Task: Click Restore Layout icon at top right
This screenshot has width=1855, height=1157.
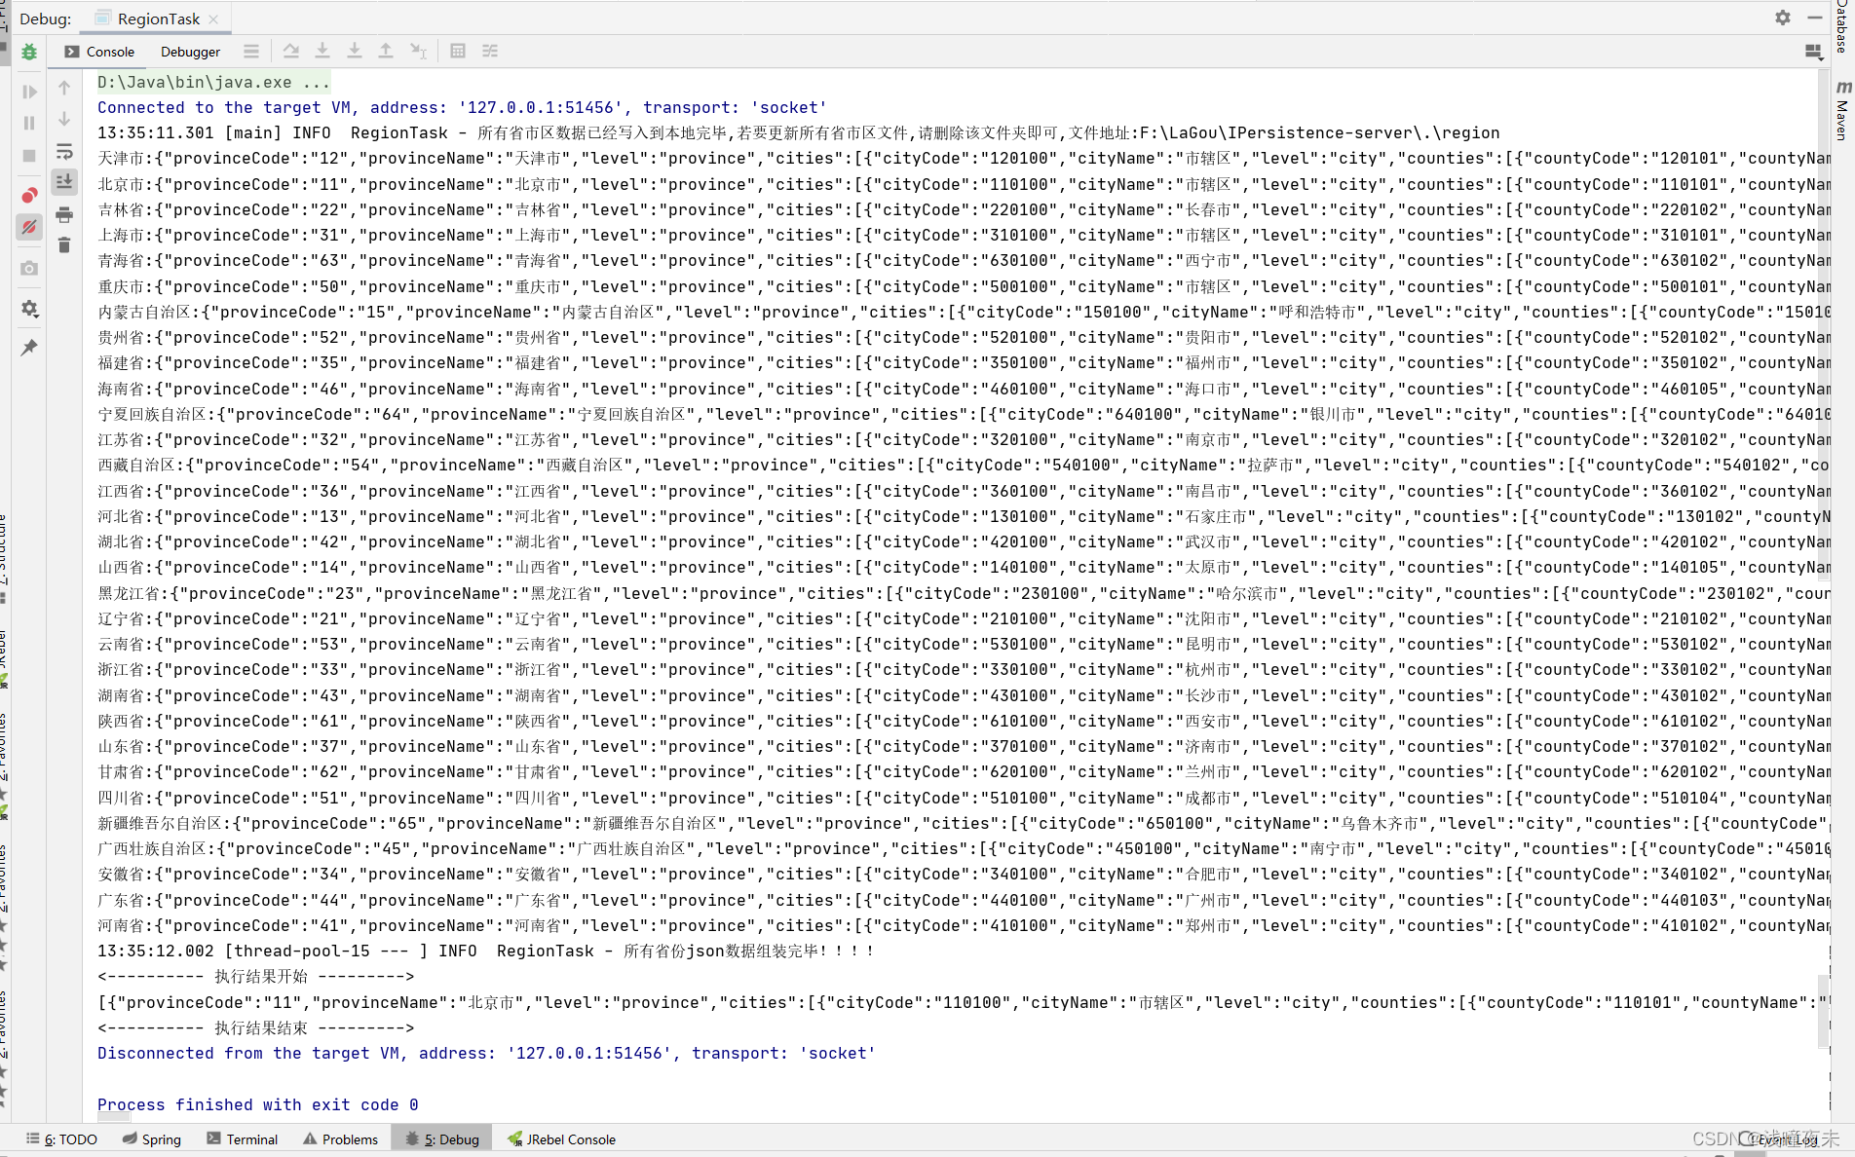Action: [x=1814, y=52]
